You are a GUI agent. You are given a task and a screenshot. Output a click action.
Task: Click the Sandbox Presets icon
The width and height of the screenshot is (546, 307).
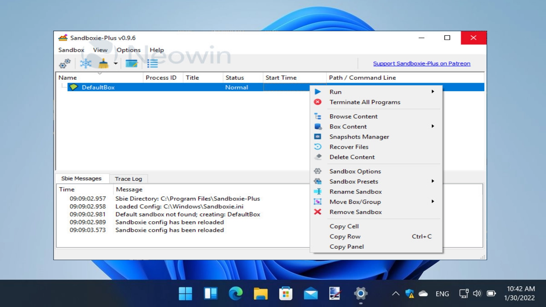coord(318,181)
